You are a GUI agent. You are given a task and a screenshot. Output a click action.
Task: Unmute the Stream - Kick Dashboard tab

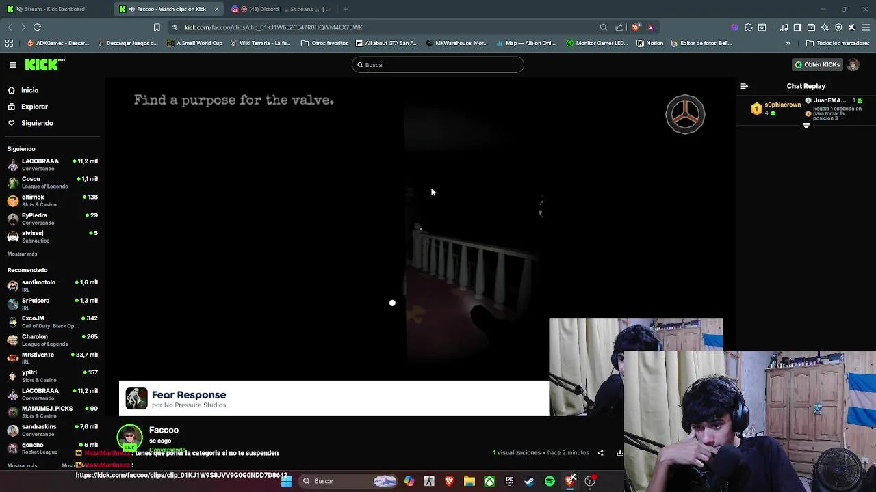click(x=18, y=9)
